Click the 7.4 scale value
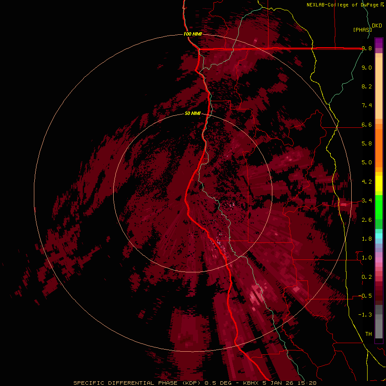The height and width of the screenshot is (386, 386). tap(367, 106)
